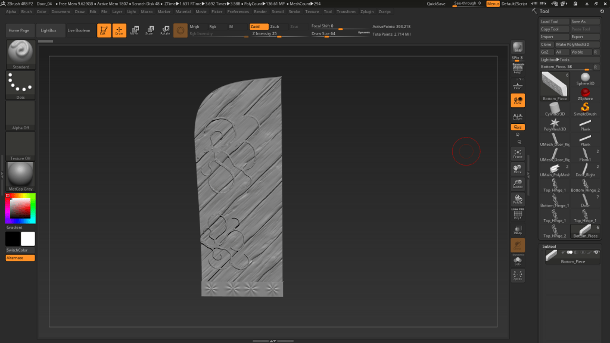
Task: Select the Scale transform icon
Action: 150,30
